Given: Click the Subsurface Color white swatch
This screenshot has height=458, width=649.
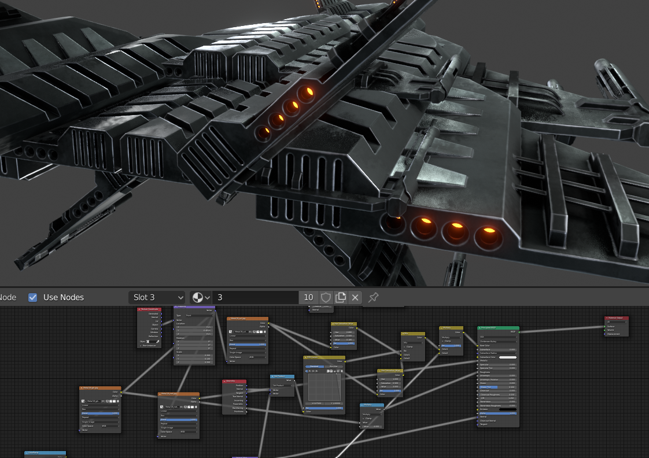Looking at the screenshot, I should tap(508, 357).
